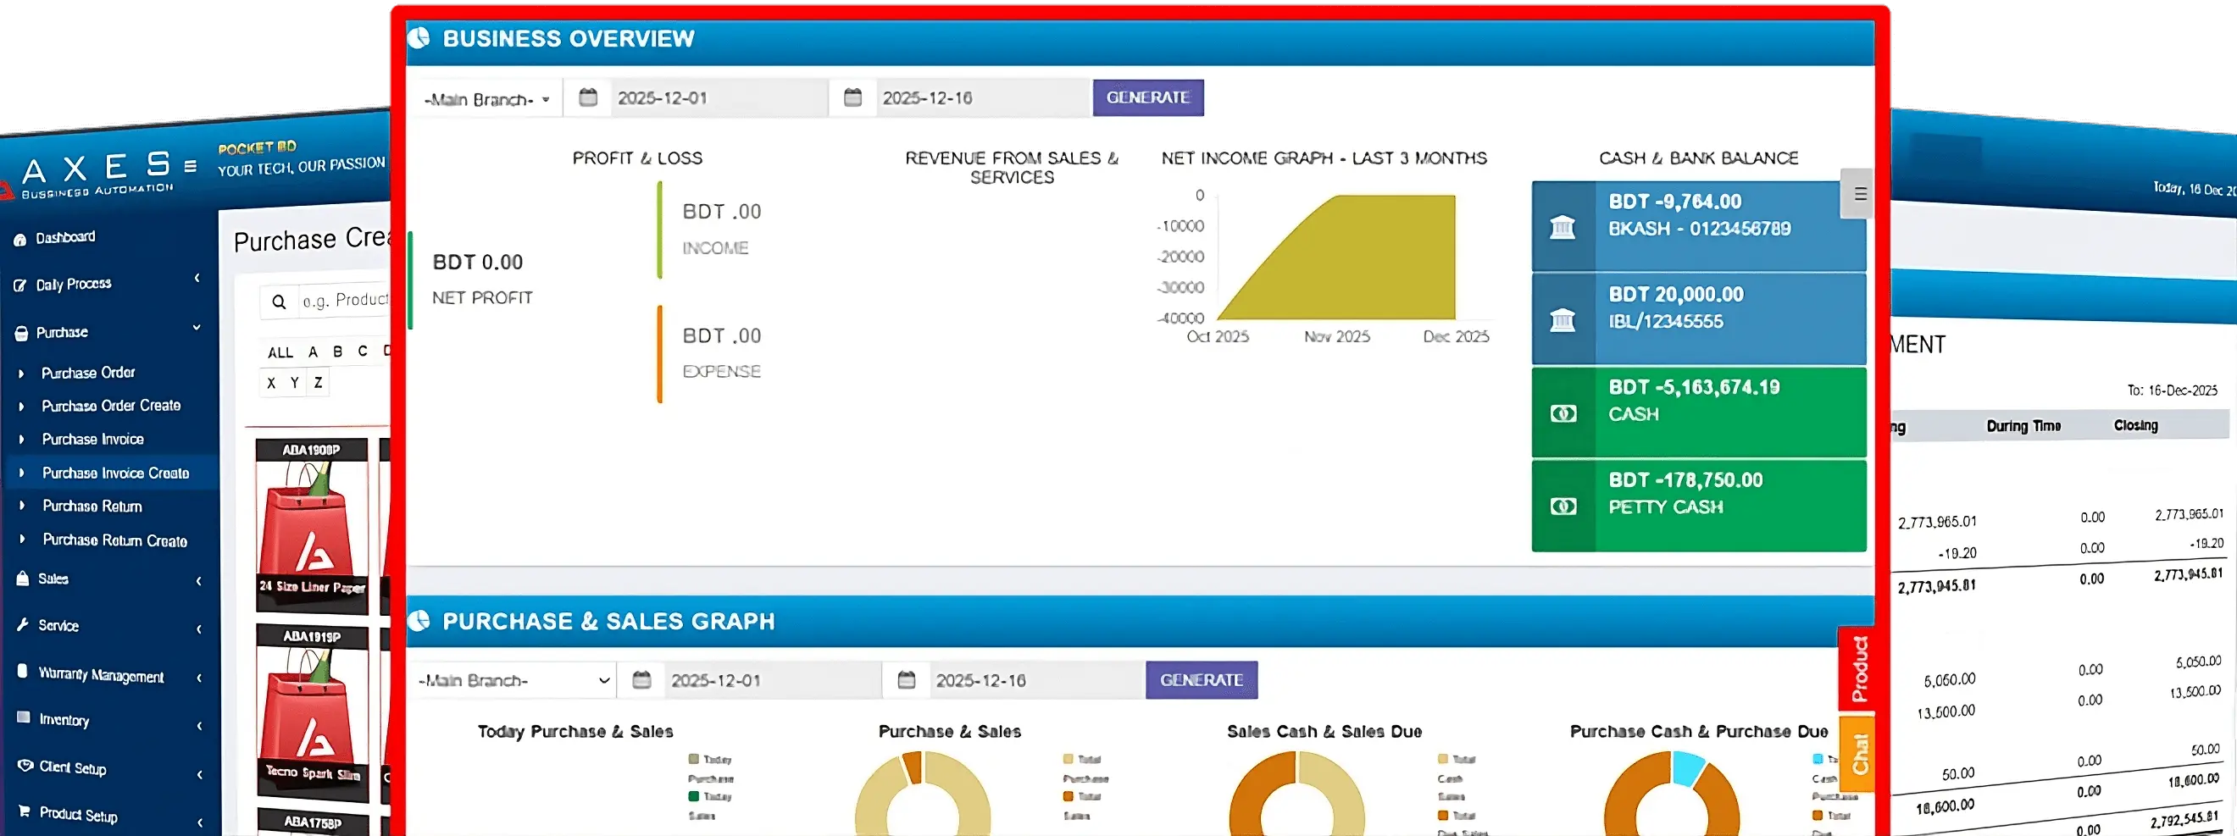2237x836 pixels.
Task: Open the red Product side tab
Action: 1858,668
